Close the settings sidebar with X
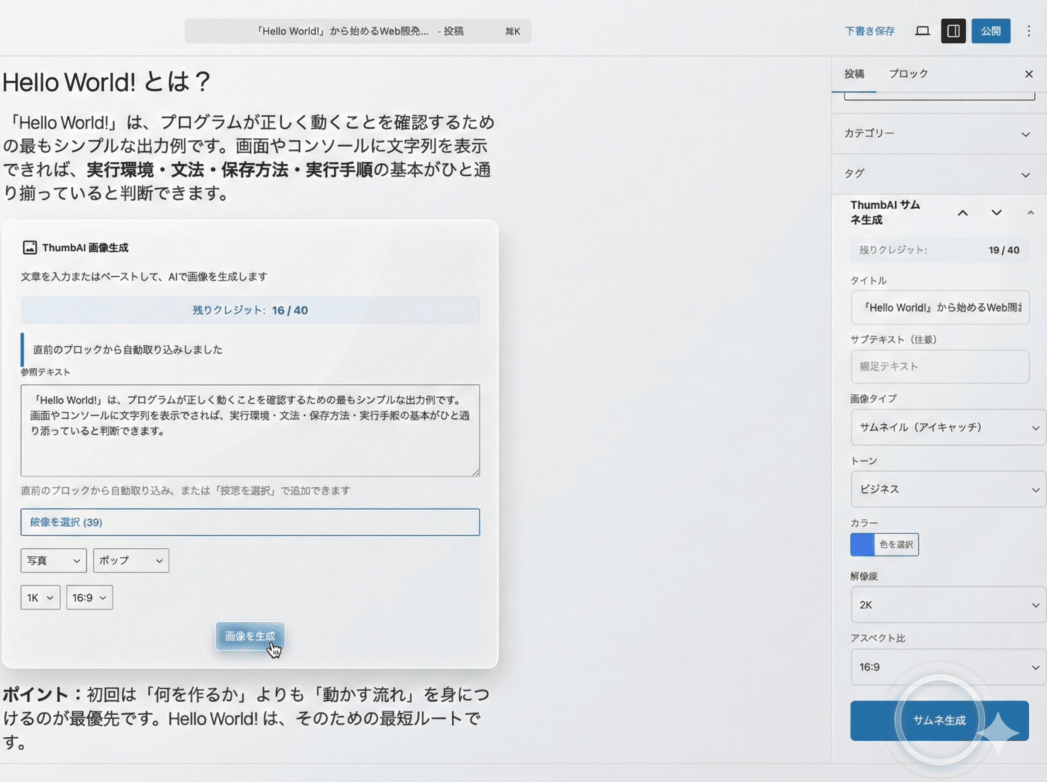 (x=1029, y=74)
